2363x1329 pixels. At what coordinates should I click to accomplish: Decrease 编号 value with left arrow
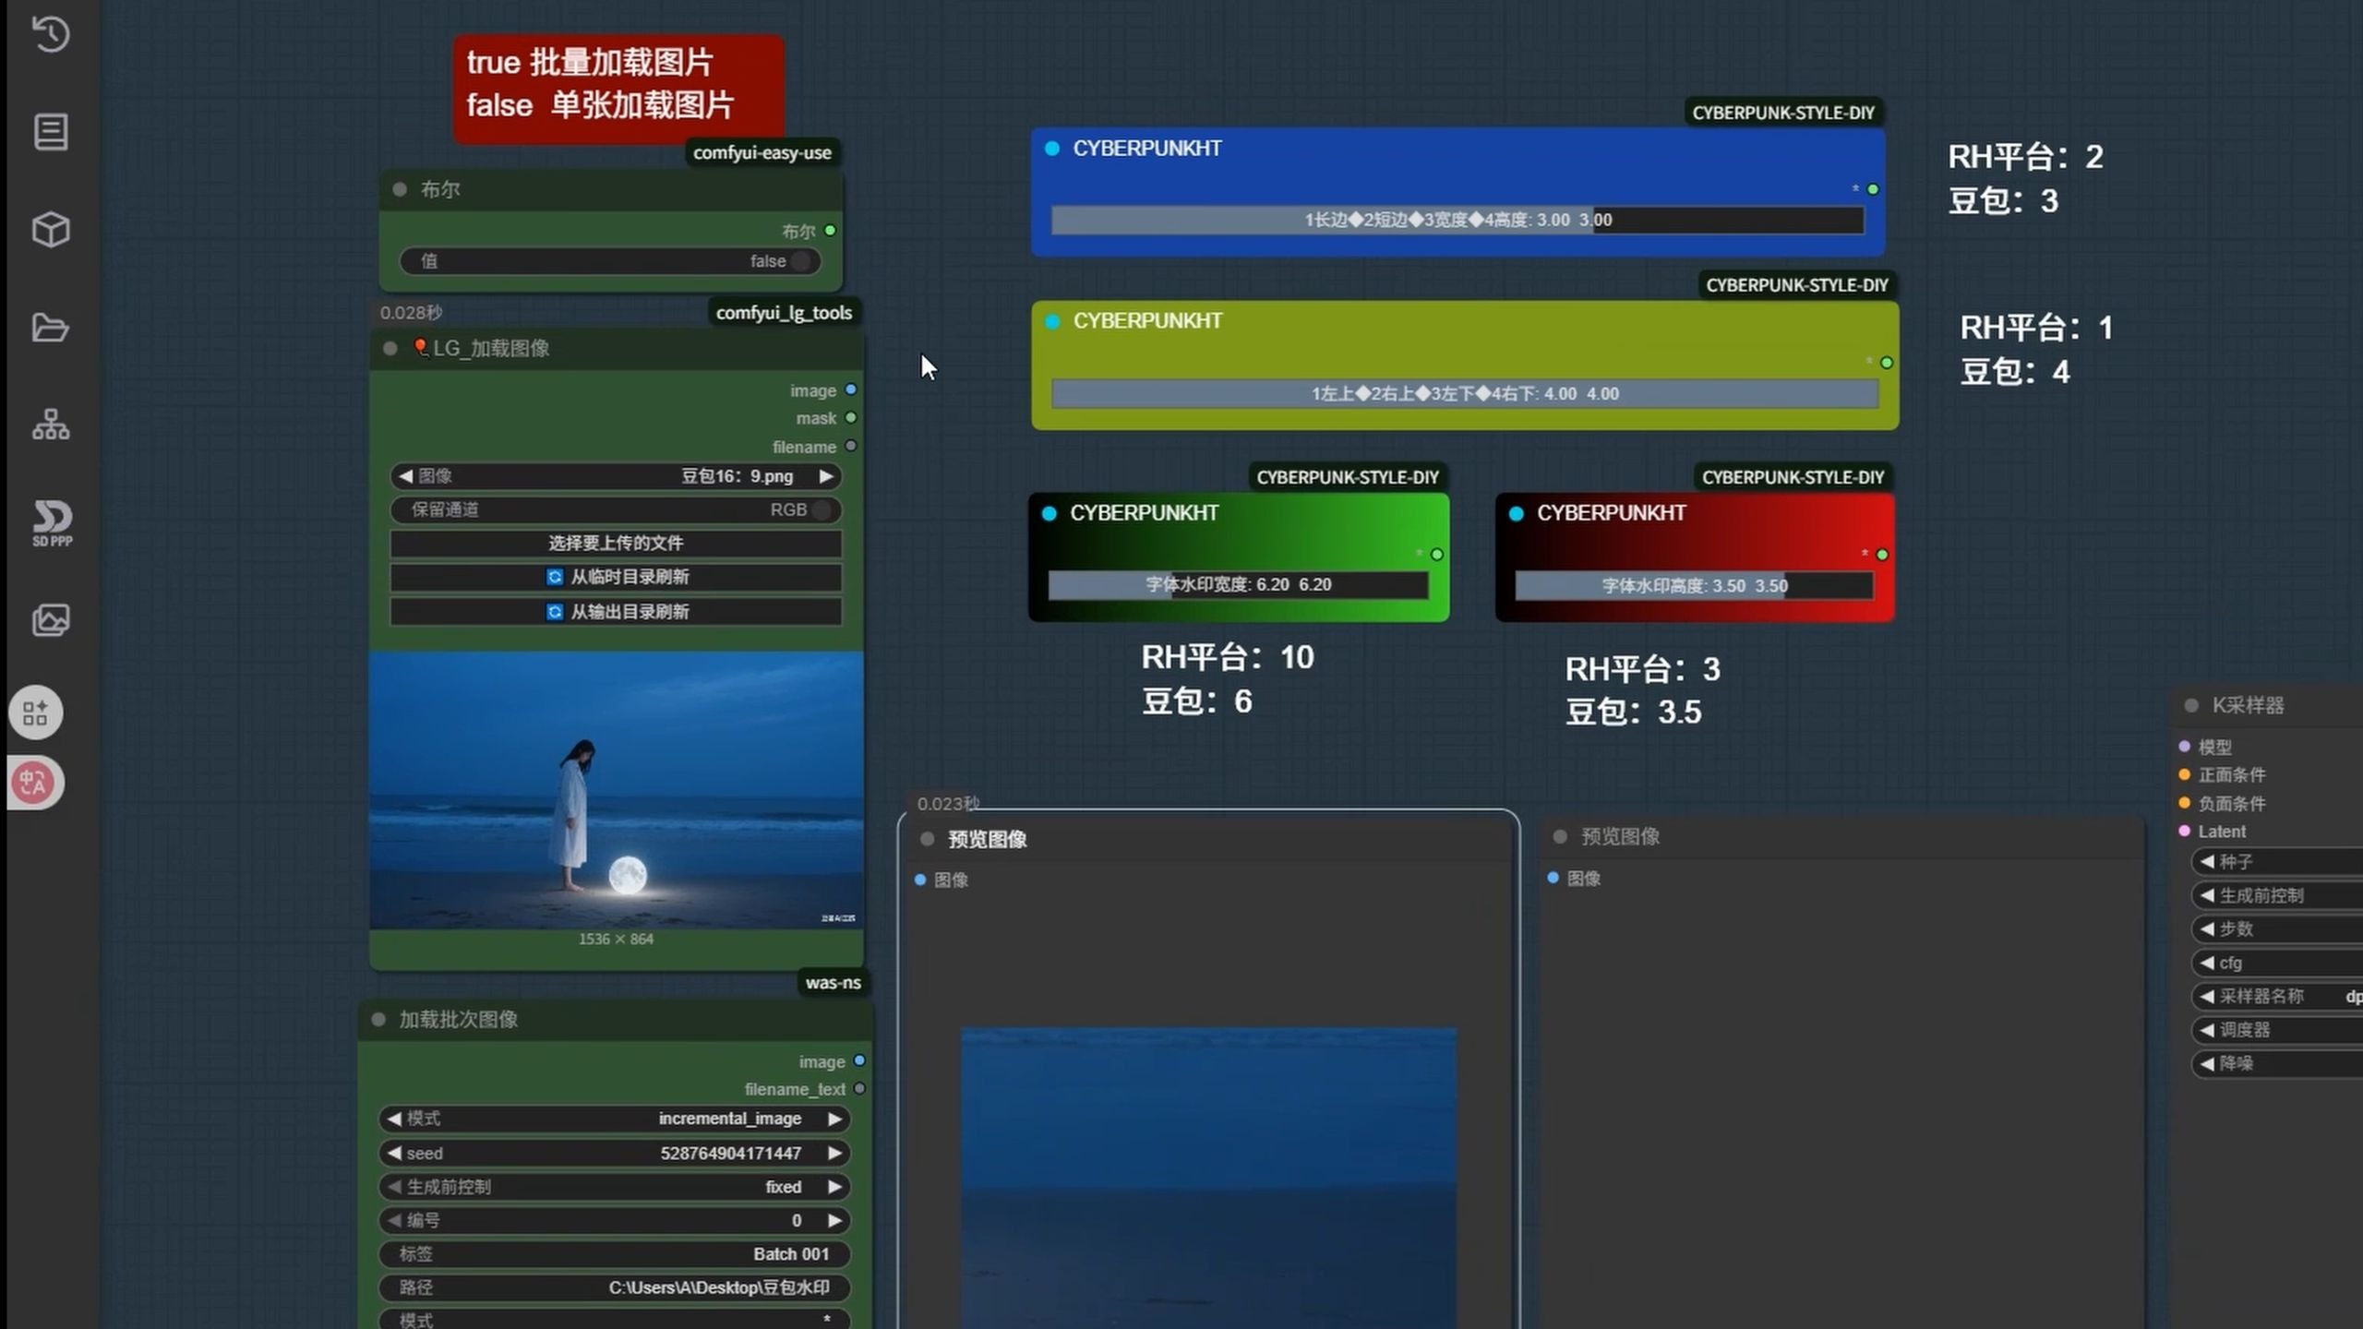pyautogui.click(x=394, y=1220)
